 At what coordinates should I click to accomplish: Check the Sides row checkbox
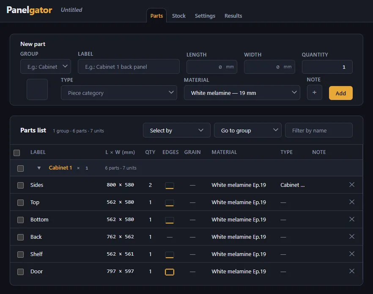(x=20, y=185)
